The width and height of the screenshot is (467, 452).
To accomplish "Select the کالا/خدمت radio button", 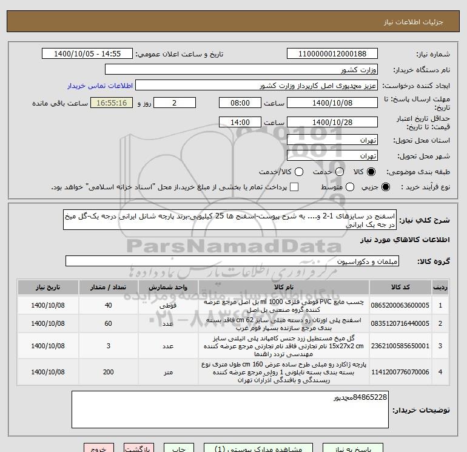I will [299, 172].
